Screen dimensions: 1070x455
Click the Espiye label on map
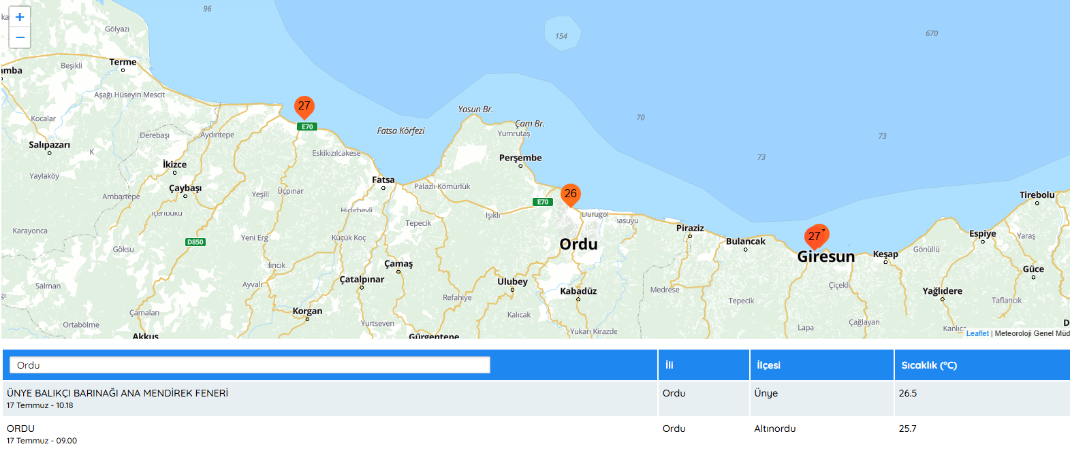point(982,234)
